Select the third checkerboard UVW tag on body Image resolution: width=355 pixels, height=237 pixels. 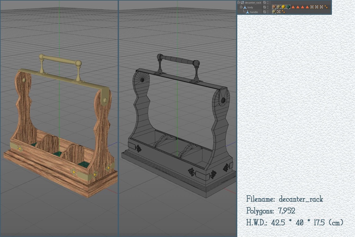pyautogui.click(x=321, y=7)
